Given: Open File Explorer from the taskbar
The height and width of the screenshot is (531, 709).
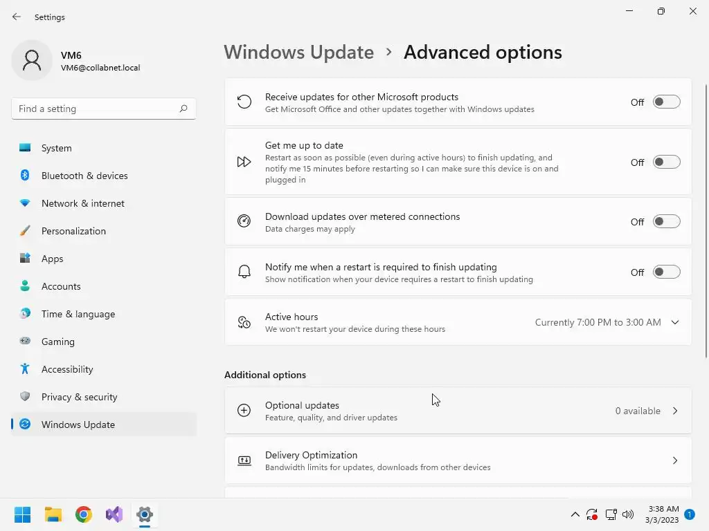Looking at the screenshot, I should pyautogui.click(x=53, y=514).
